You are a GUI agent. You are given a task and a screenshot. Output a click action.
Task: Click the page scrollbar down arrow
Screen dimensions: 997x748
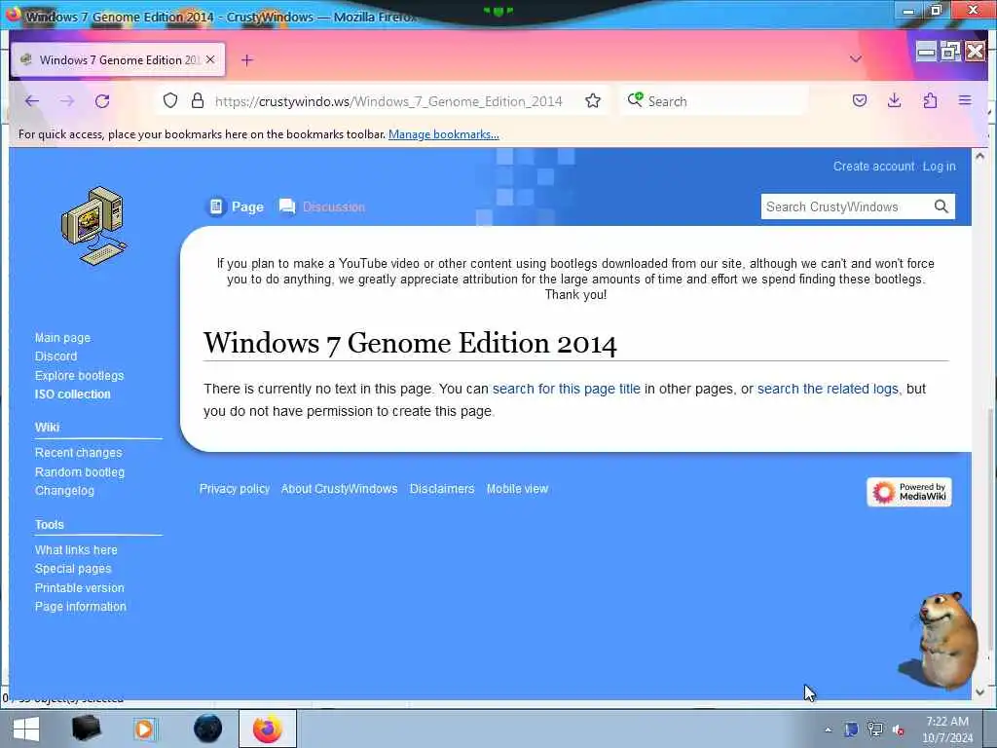(x=979, y=692)
